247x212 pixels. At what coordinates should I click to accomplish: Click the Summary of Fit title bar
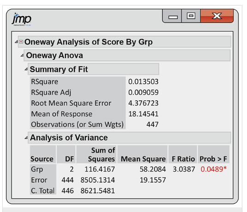point(94,69)
